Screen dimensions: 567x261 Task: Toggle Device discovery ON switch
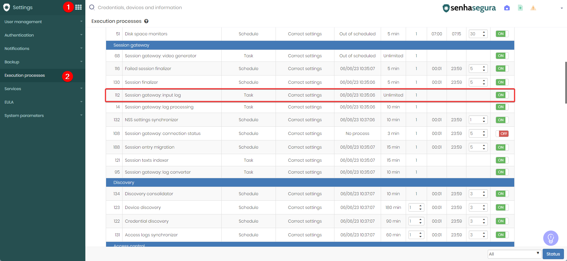coord(502,207)
